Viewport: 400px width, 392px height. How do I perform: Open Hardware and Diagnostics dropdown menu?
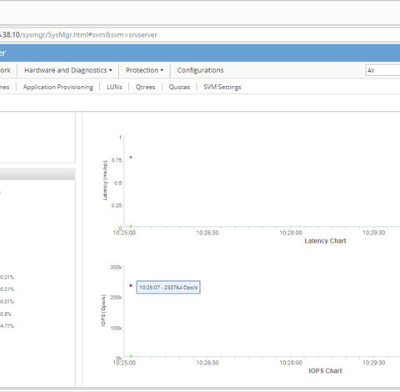coord(68,70)
